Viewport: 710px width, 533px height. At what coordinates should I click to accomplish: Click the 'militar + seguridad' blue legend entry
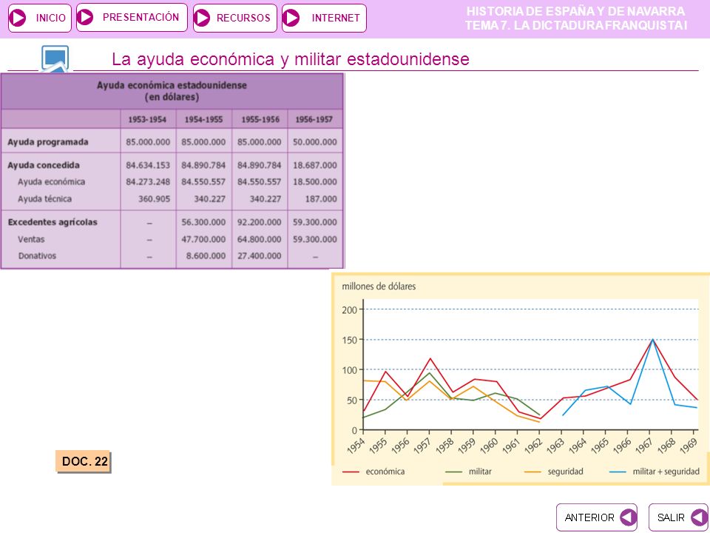pyautogui.click(x=655, y=472)
